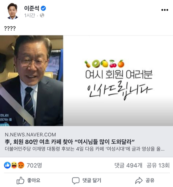The image size is (173, 187).
Task: Click the 1시간 post timestamp
Action: [x=30, y=15]
